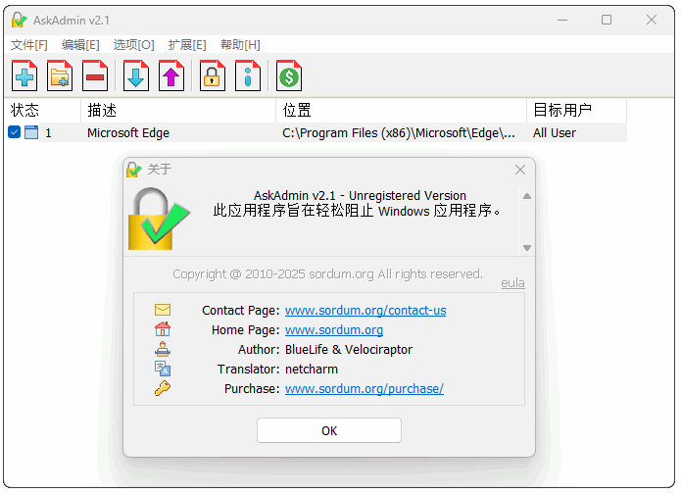
Task: Maximize the AskAdmin window
Action: 607,20
